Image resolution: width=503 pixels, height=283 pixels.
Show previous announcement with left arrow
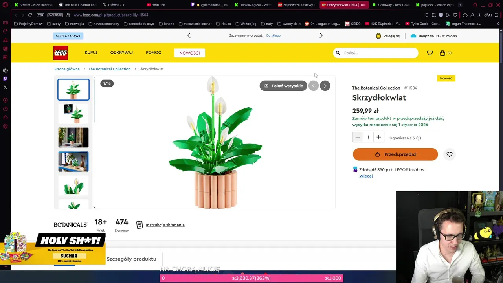click(x=189, y=35)
